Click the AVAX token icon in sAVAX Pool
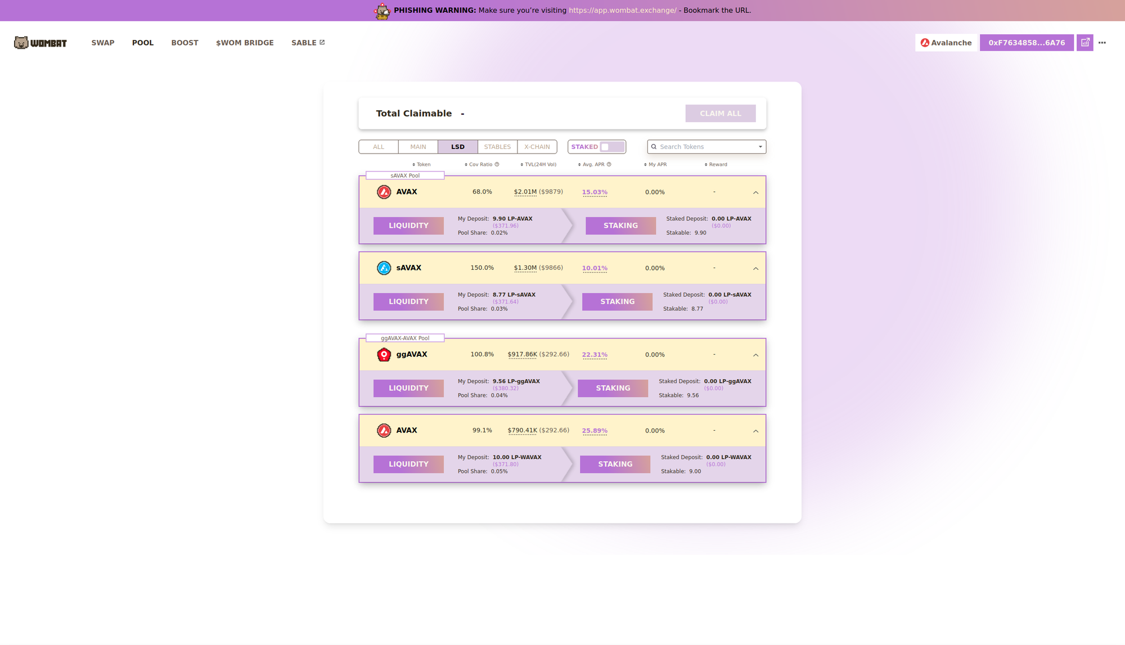The image size is (1125, 645). tap(384, 192)
